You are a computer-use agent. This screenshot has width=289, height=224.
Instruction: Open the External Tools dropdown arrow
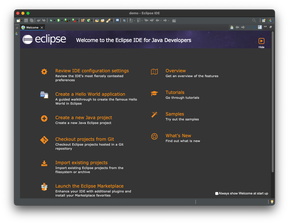(x=77, y=21)
